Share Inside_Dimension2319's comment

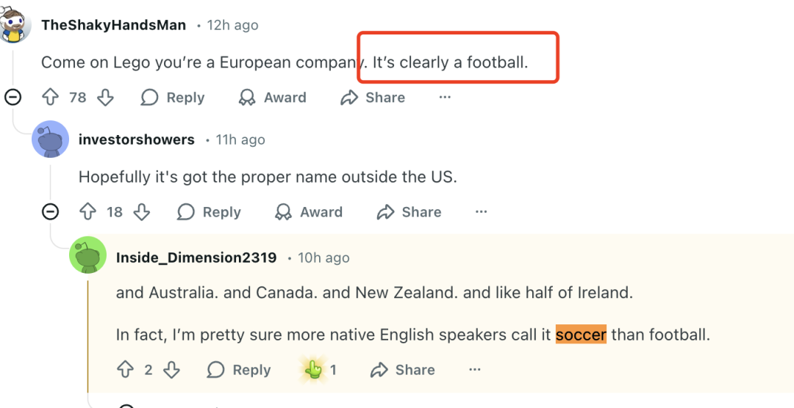403,370
